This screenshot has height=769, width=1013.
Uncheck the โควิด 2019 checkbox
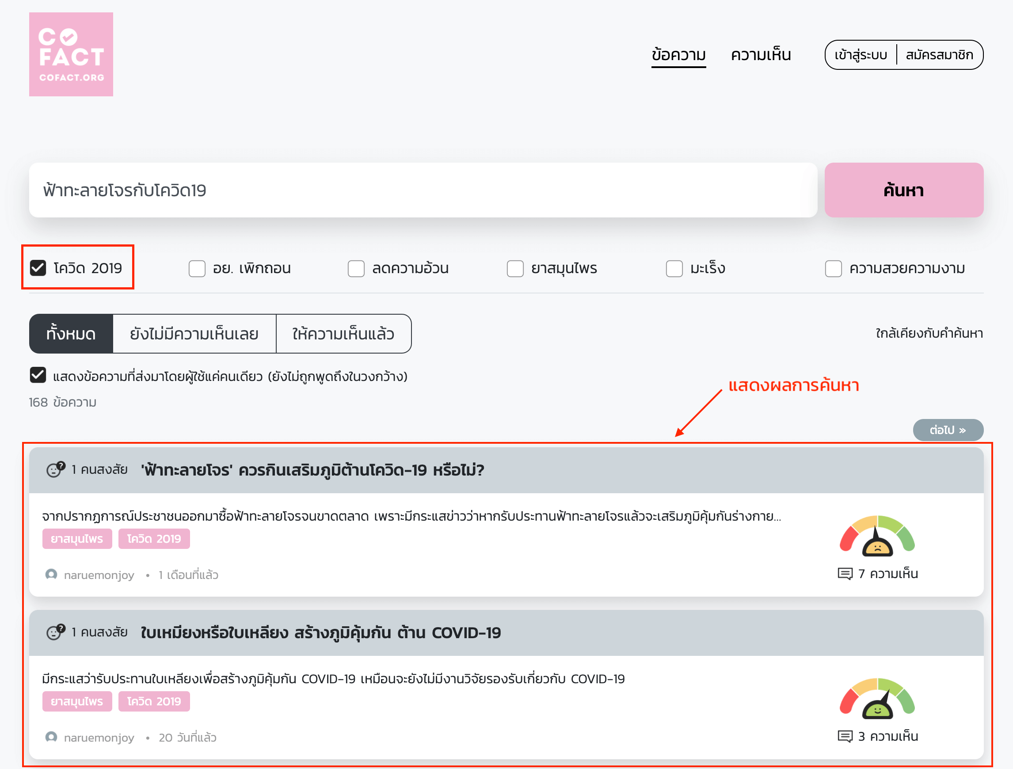click(x=38, y=268)
